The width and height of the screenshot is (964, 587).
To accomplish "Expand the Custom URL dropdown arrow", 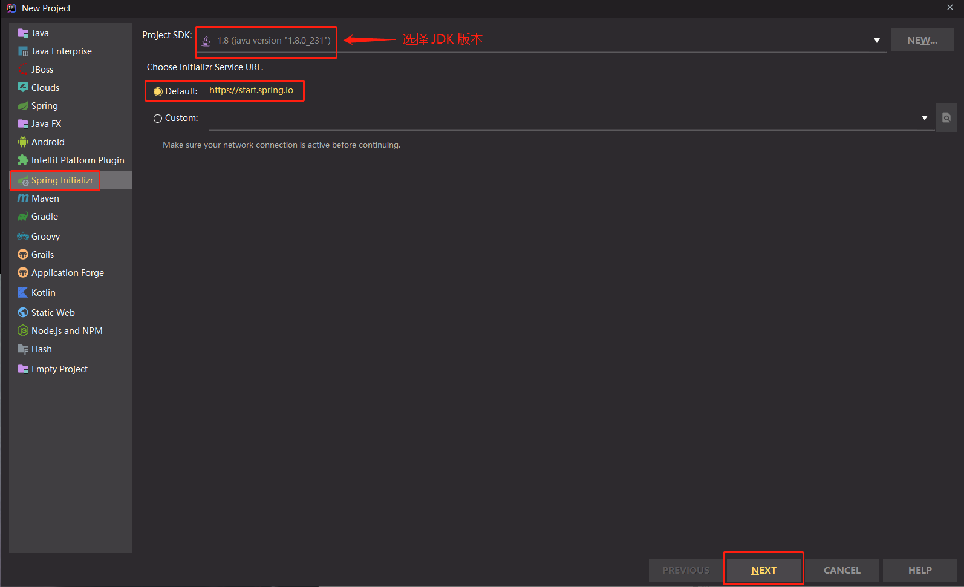I will [x=925, y=118].
